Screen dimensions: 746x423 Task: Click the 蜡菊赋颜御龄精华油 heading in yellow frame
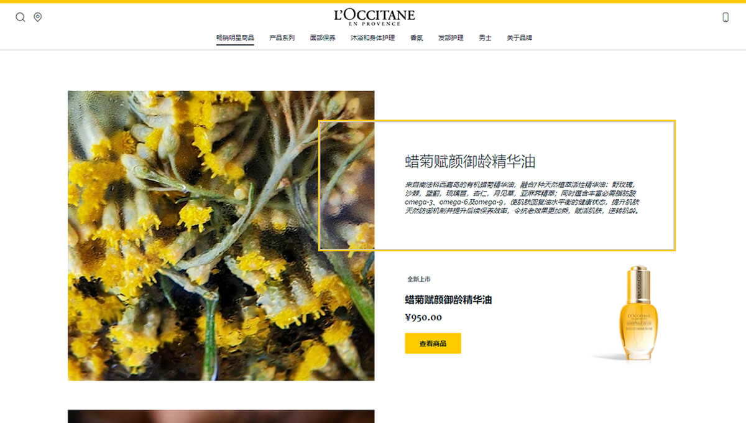point(470,162)
